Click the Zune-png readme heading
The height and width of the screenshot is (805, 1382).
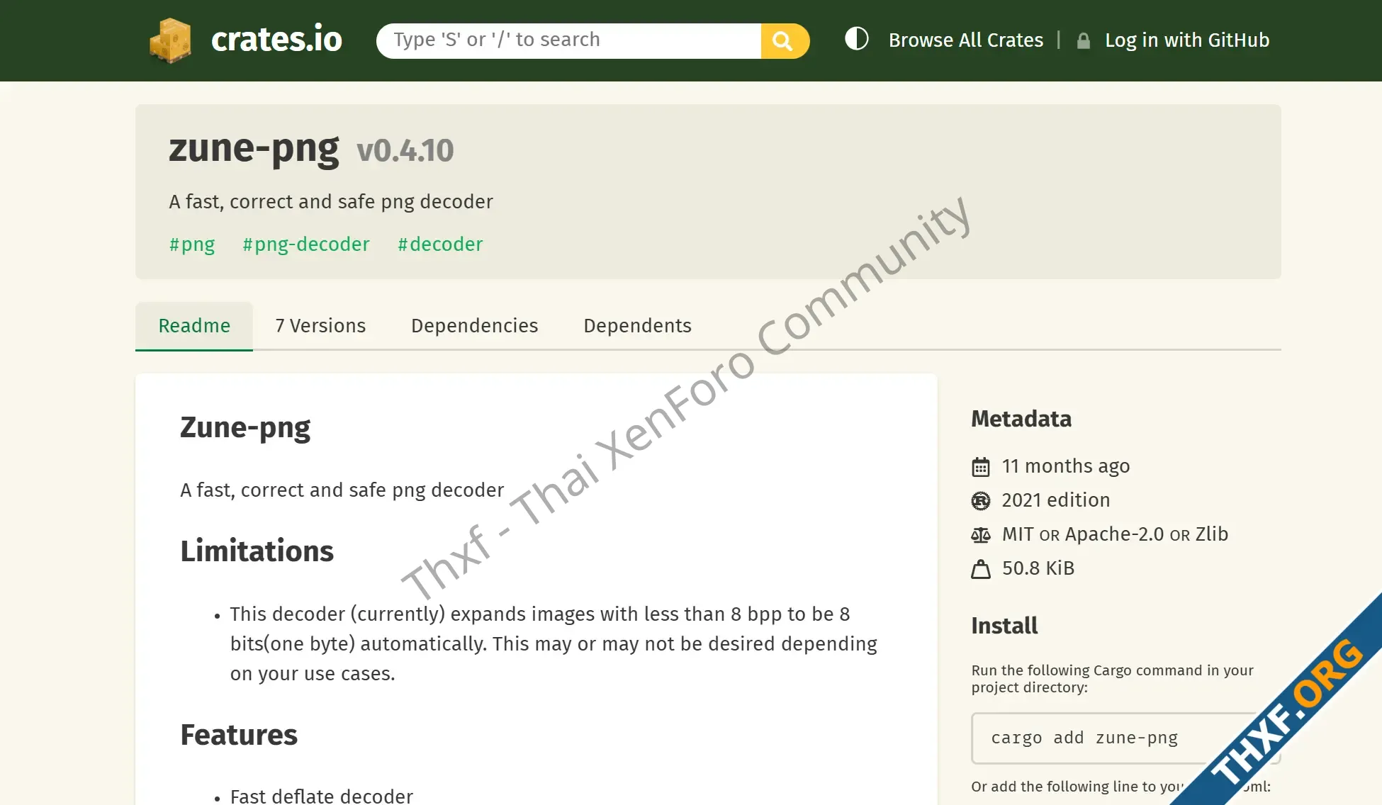[245, 427]
